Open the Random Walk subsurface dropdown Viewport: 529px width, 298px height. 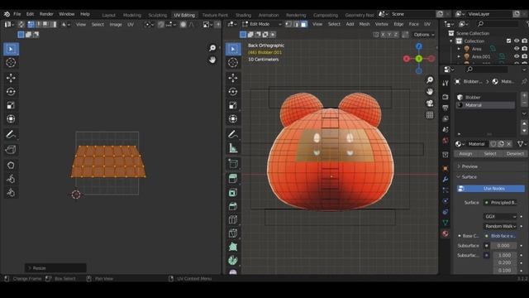pos(500,226)
